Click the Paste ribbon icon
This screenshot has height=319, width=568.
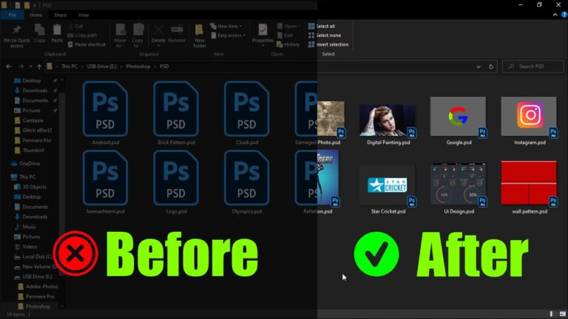coord(57,30)
